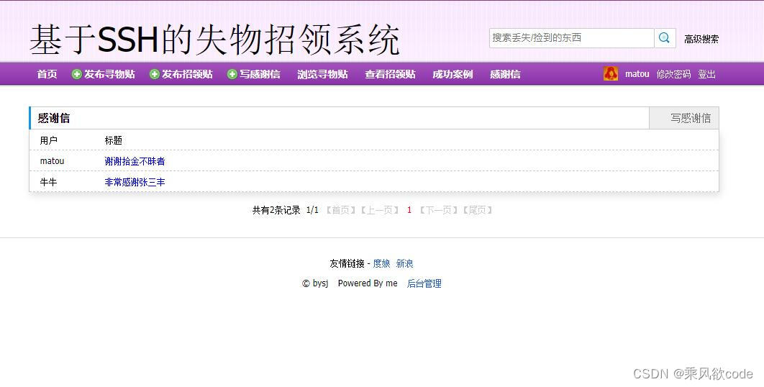Image resolution: width=764 pixels, height=387 pixels.
Task: Click the 【上一页】 pagination link
Action: pyautogui.click(x=380, y=210)
